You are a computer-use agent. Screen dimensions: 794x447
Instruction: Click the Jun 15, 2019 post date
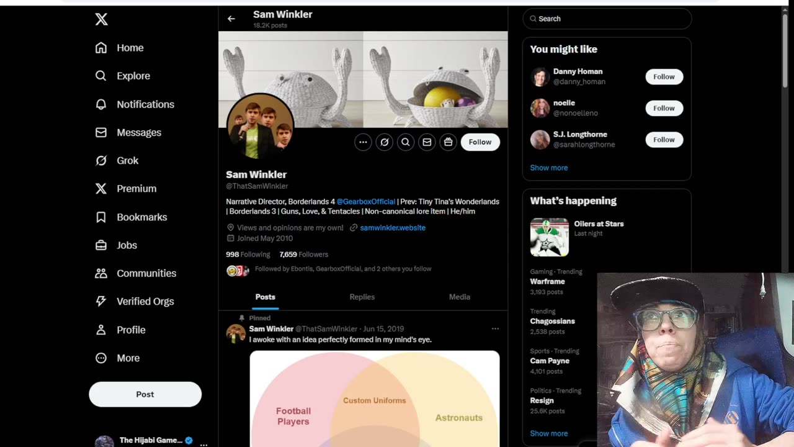pyautogui.click(x=383, y=329)
